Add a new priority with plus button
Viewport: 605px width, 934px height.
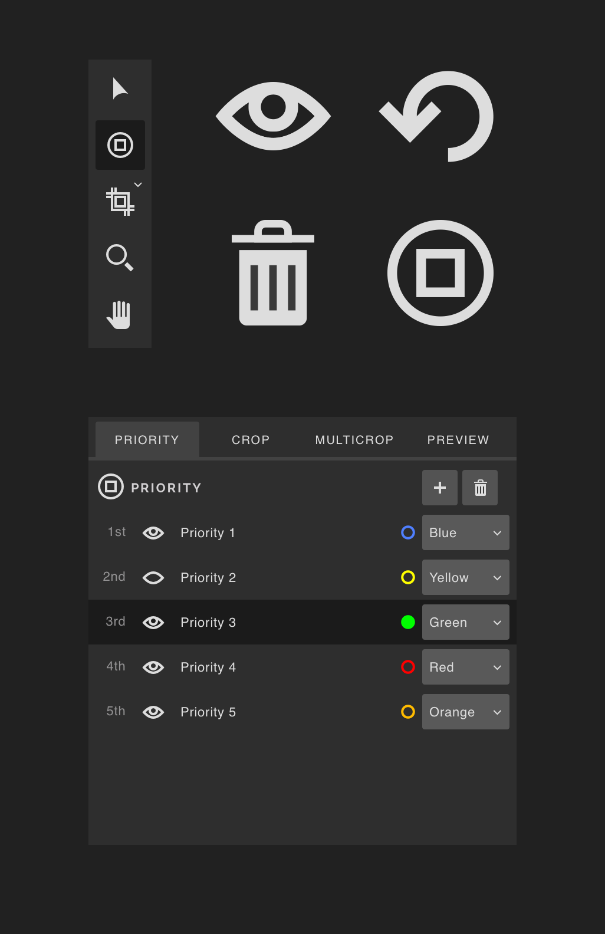coord(440,488)
